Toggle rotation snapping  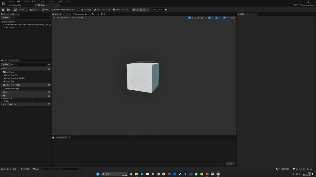pyautogui.click(x=216, y=18)
